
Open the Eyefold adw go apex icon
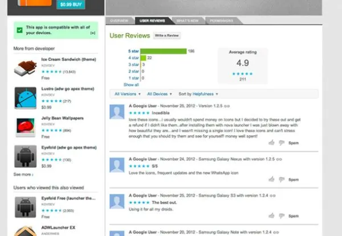(25, 156)
